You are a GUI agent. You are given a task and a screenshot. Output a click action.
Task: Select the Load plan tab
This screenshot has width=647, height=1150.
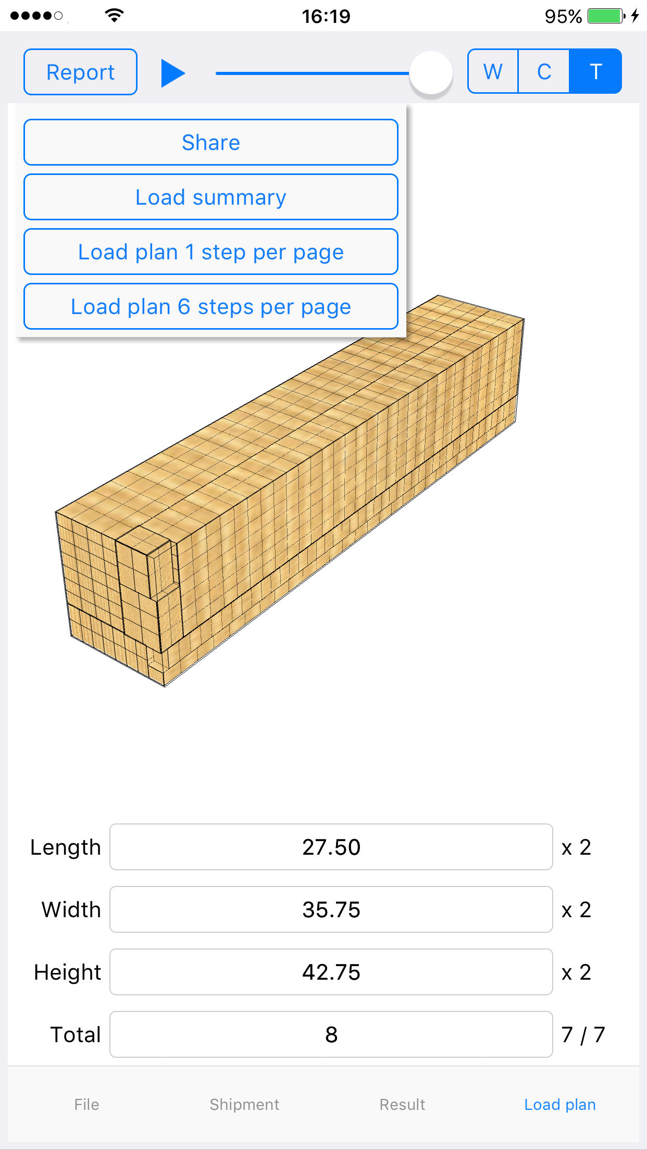click(x=560, y=1104)
